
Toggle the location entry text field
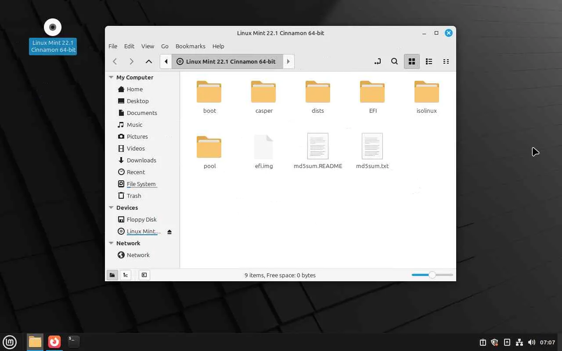click(378, 61)
